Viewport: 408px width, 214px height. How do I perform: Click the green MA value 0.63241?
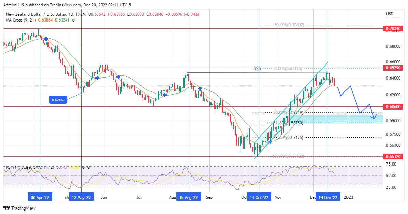tap(62, 20)
